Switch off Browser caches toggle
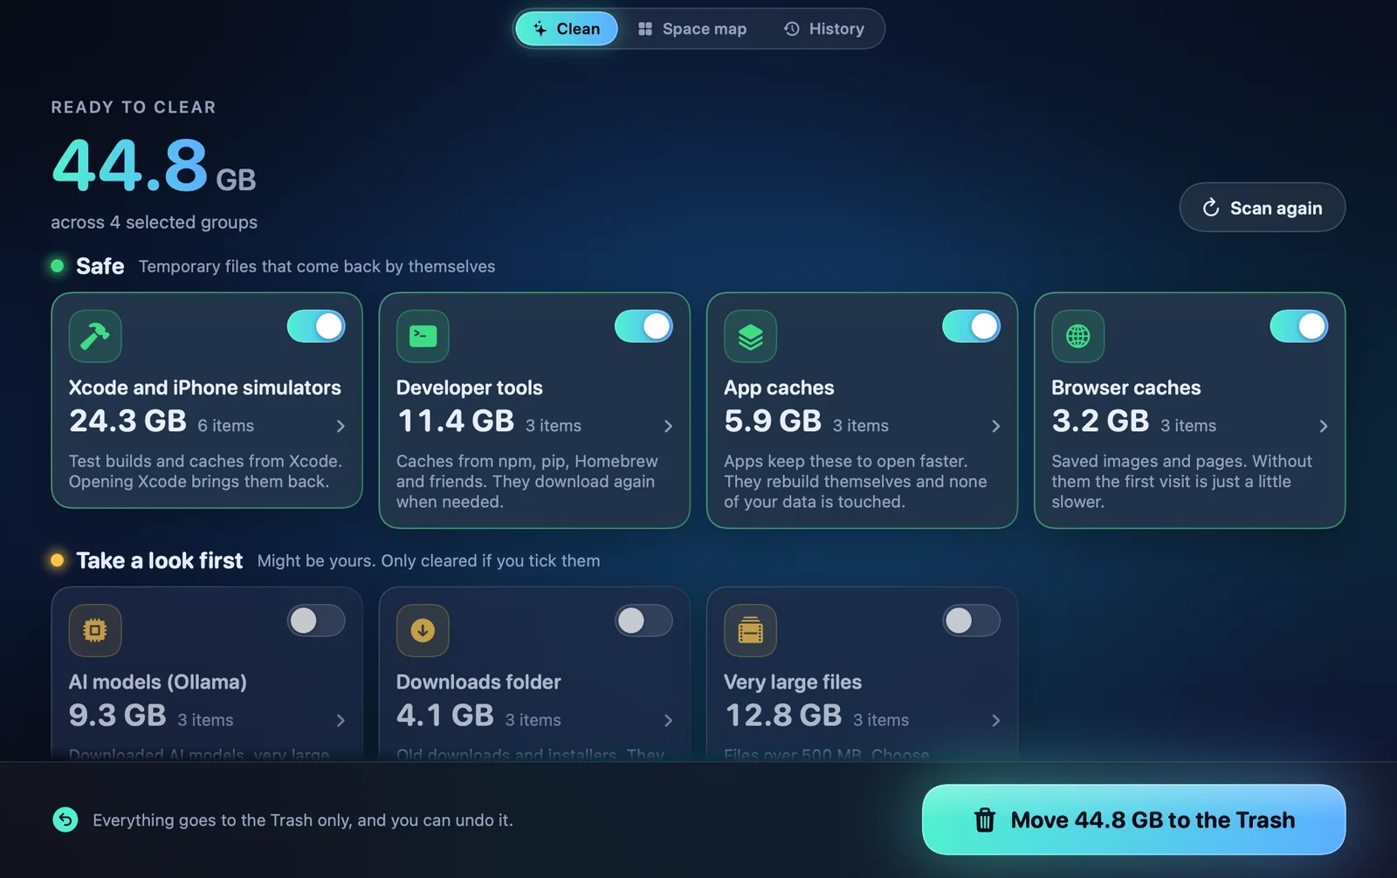 pos(1298,326)
